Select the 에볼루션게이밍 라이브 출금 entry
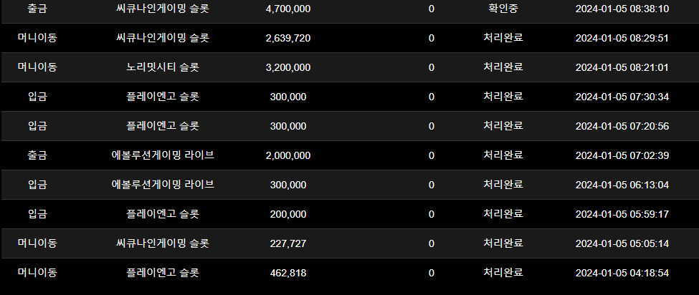Screen dimensions: 699x295 coord(163,155)
